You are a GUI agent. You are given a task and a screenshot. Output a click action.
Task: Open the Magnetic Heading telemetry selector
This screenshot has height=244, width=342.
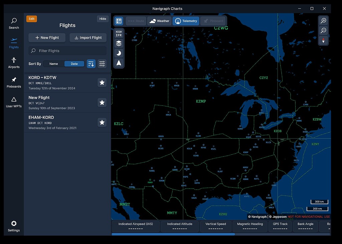click(250, 226)
